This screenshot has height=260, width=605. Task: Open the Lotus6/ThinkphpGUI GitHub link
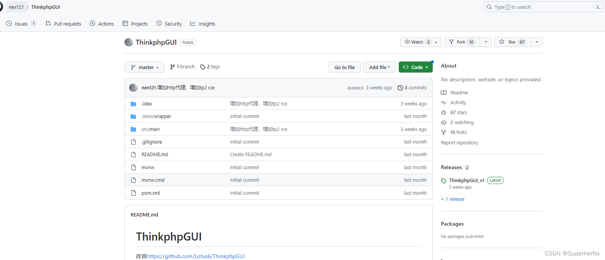pos(196,256)
